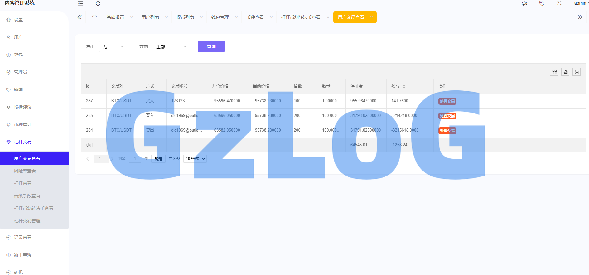Click the export table icon
589x275 pixels.
[x=565, y=72]
